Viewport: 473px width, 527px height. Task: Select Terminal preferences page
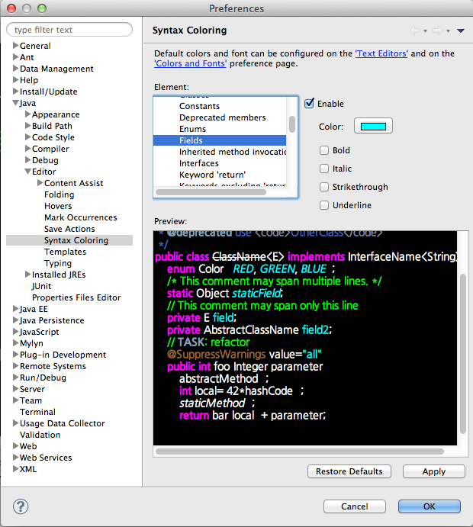37,412
